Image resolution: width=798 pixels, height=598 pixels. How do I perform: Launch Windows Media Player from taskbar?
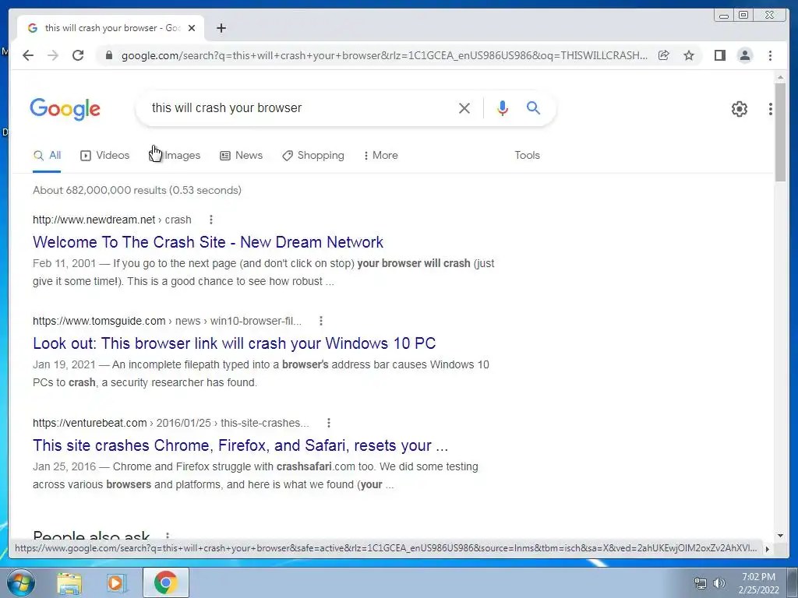pyautogui.click(x=115, y=582)
